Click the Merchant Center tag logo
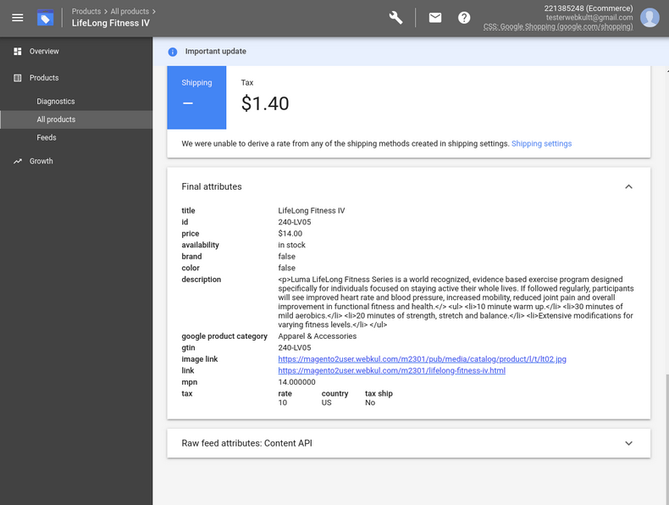The width and height of the screenshot is (669, 505). (45, 18)
